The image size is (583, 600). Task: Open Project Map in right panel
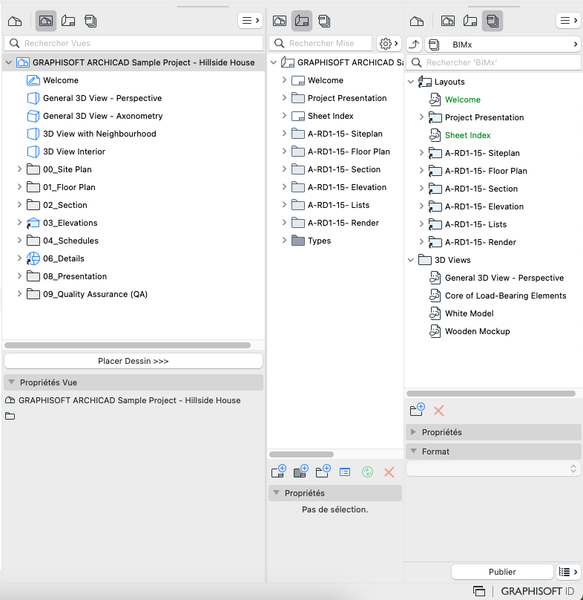click(x=417, y=21)
